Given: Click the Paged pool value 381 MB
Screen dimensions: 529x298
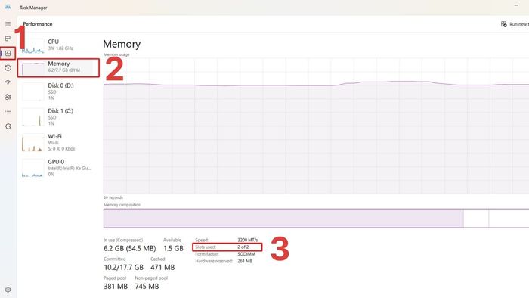Looking at the screenshot, I should (116, 286).
